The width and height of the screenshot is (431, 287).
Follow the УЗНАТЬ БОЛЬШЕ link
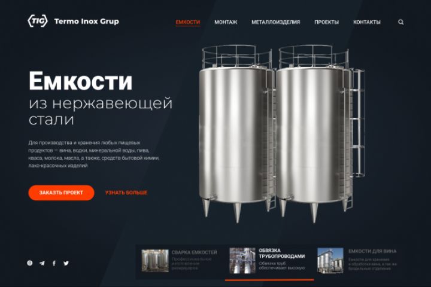point(126,193)
